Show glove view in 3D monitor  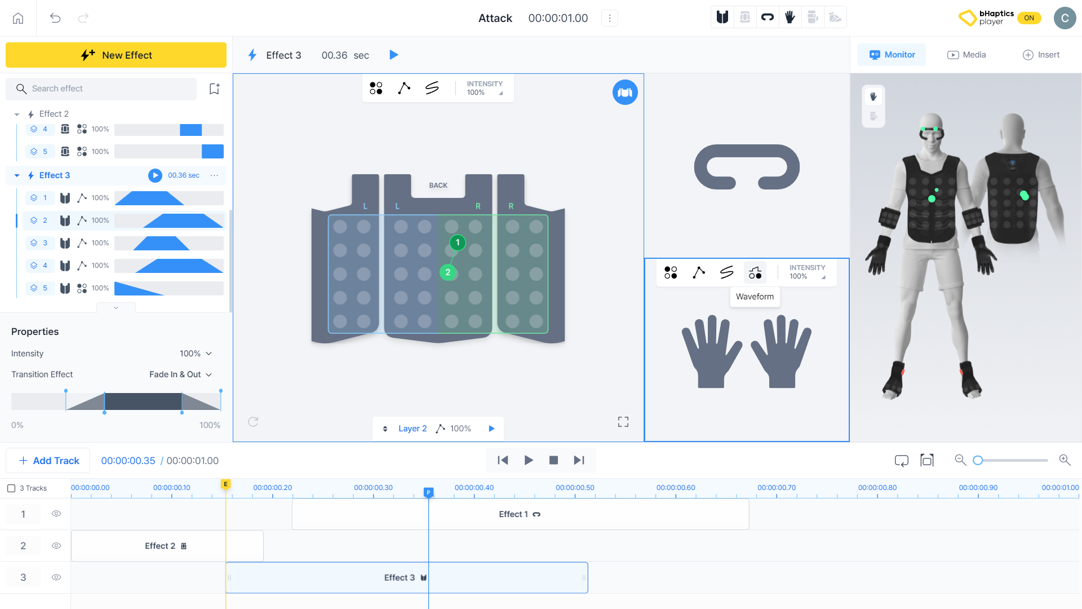[873, 96]
